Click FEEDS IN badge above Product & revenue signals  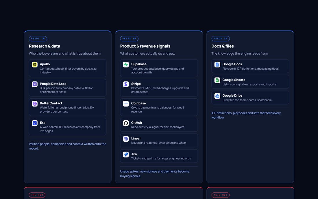129,38
